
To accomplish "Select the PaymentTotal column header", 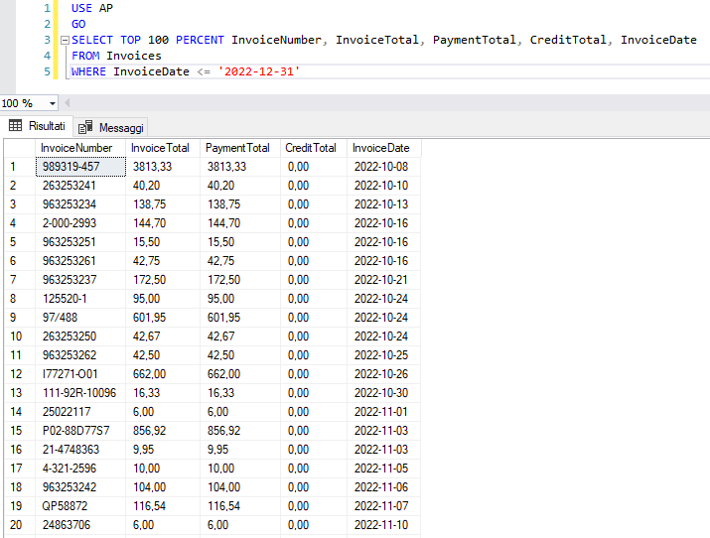I will click(240, 148).
